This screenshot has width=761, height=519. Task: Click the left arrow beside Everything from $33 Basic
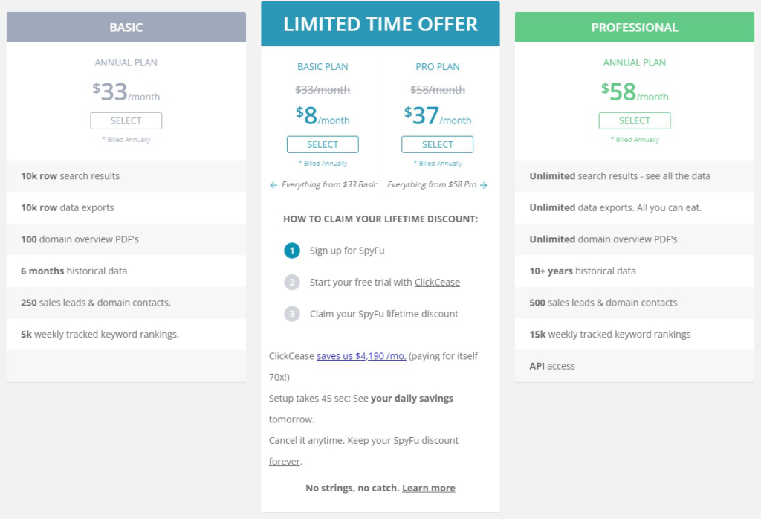273,185
